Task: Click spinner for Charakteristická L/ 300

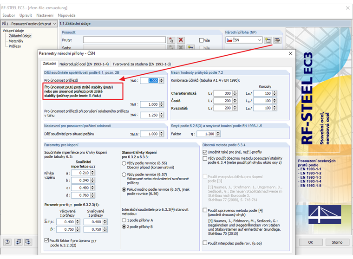Action: [x=235, y=93]
